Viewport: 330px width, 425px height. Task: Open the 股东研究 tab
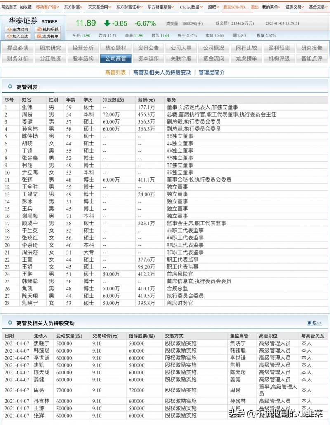pyautogui.click(x=50, y=48)
